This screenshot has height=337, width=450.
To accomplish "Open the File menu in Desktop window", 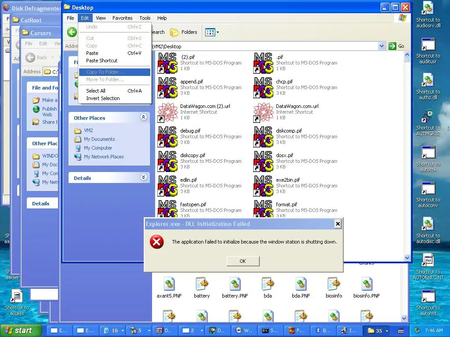I will [70, 18].
